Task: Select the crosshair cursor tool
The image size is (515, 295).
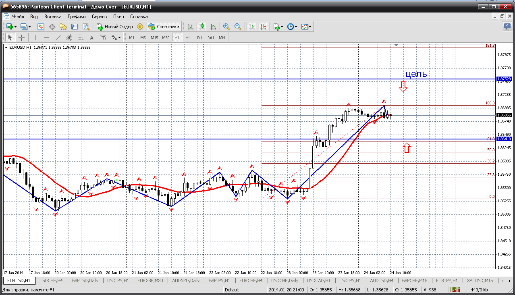Action: pyautogui.click(x=21, y=37)
